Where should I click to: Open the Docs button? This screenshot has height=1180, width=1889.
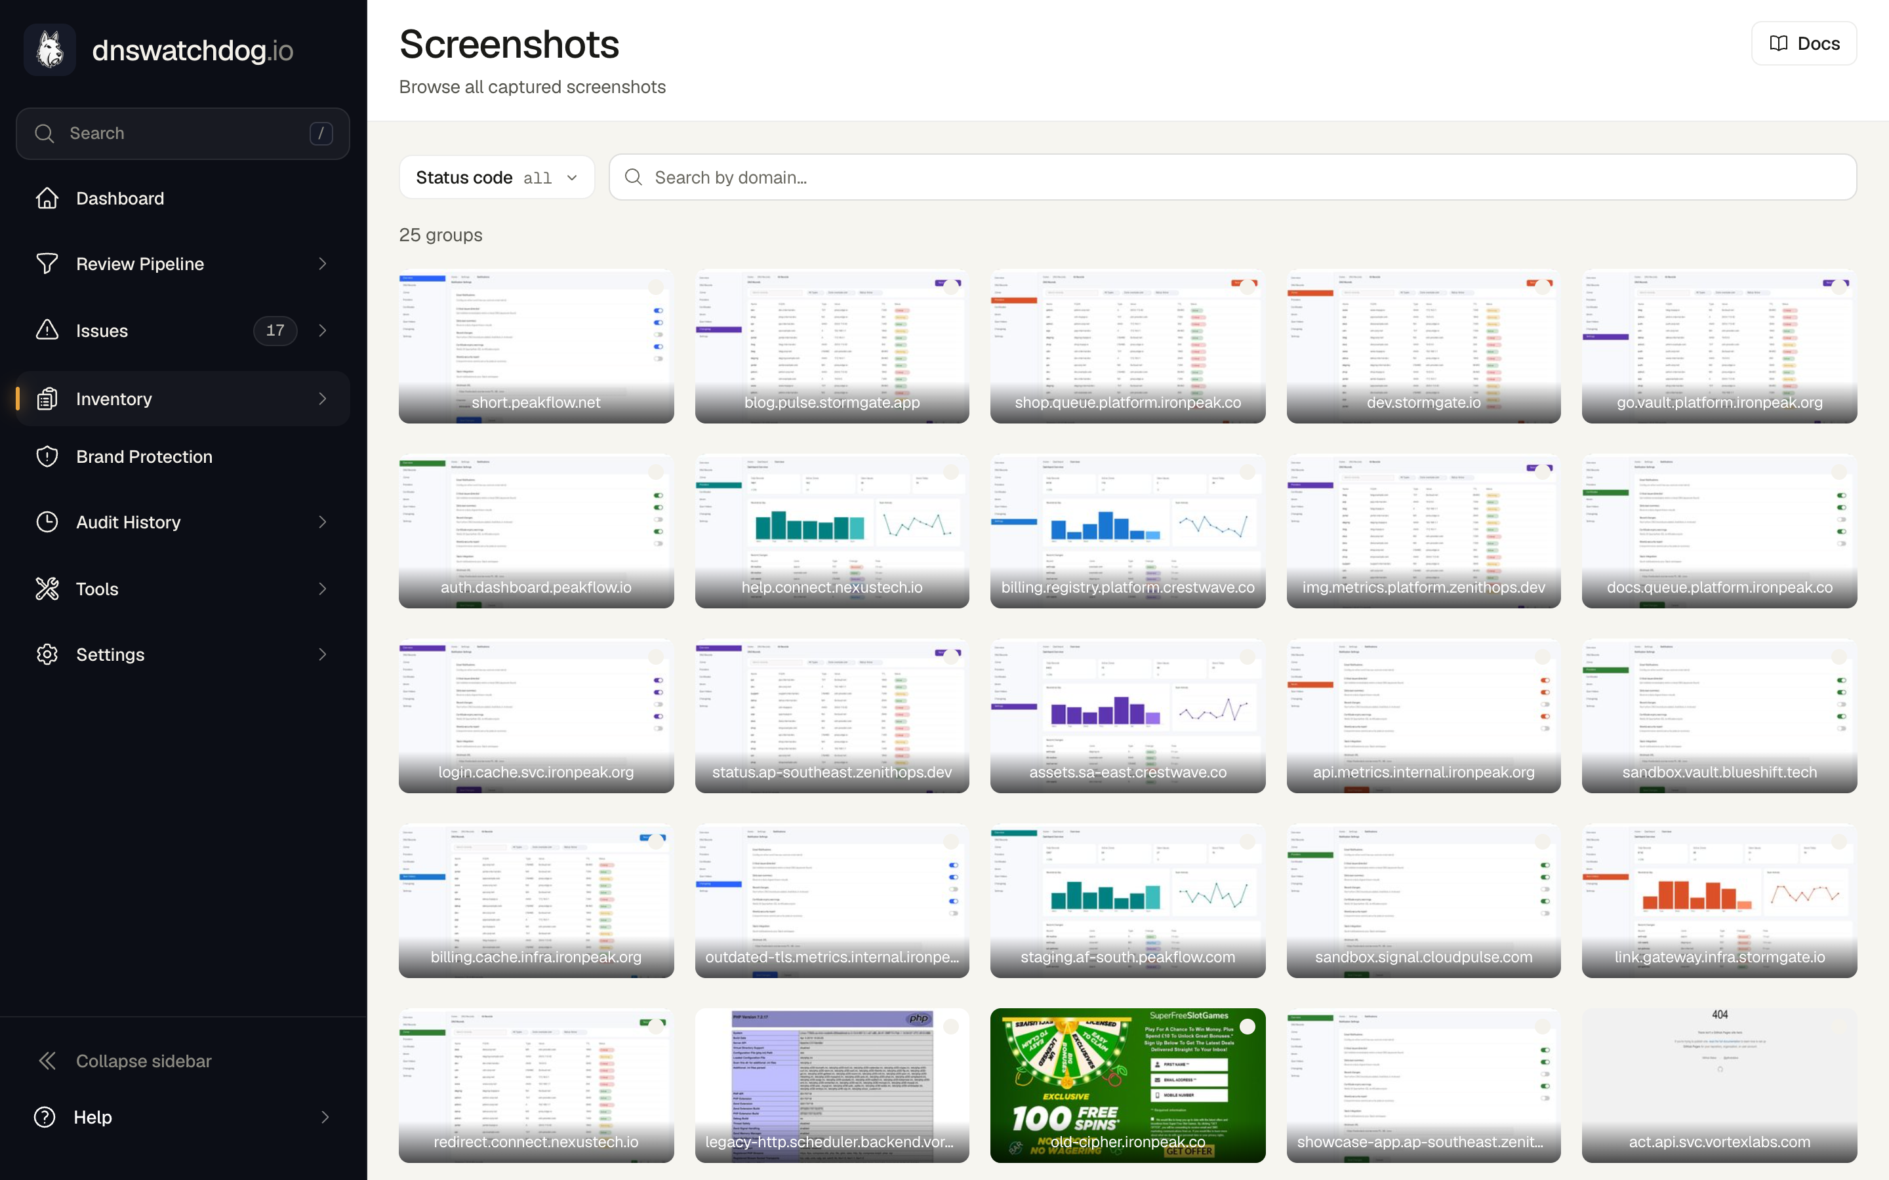point(1804,44)
